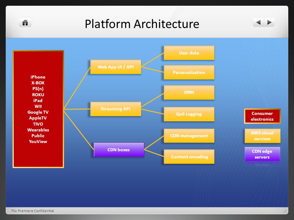Click the X-BOX entry in device list
The width and height of the screenshot is (294, 220).
point(38,83)
